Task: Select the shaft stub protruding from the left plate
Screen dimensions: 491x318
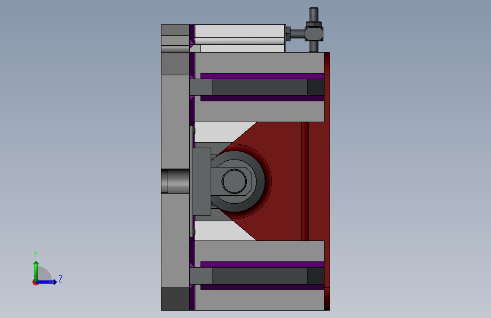Action: pos(176,181)
